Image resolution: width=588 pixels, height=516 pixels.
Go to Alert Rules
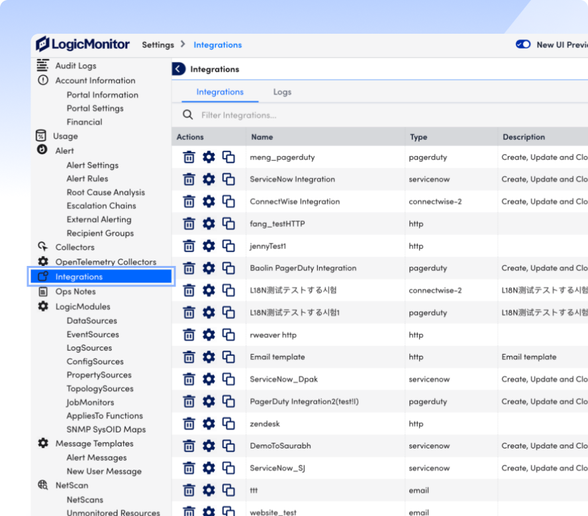pyautogui.click(x=87, y=179)
